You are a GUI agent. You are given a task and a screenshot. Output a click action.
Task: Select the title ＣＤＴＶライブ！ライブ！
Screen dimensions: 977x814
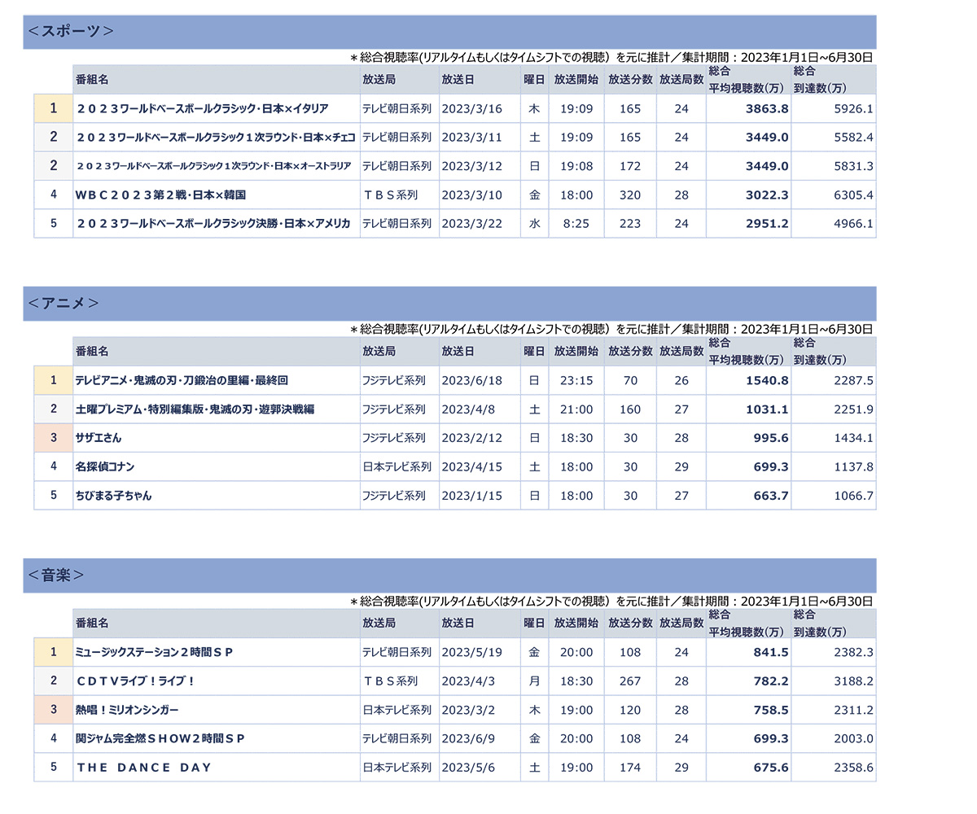[136, 681]
